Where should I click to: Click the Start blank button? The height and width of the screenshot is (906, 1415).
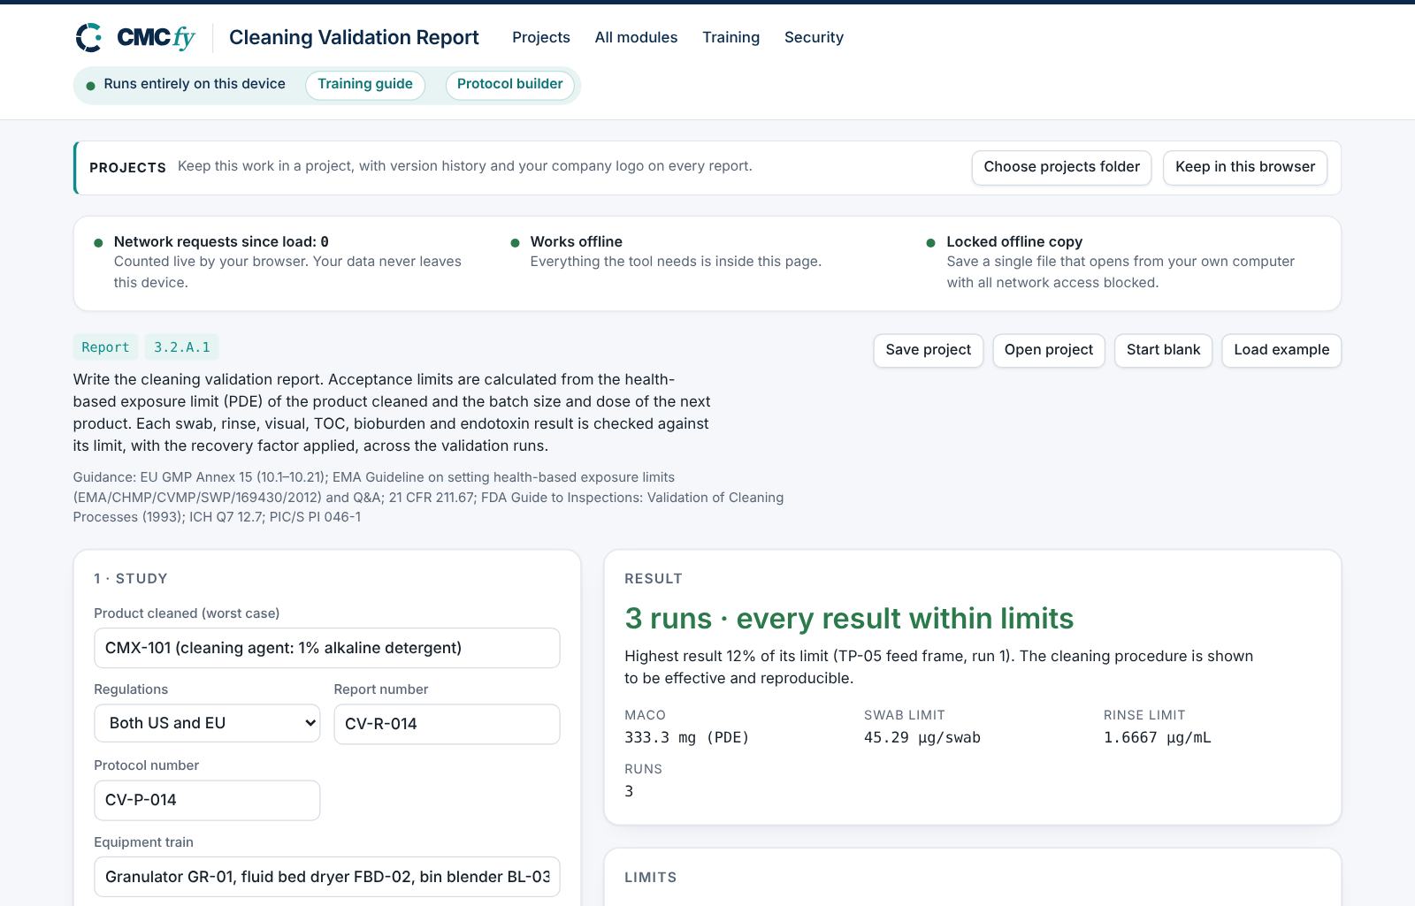(x=1163, y=350)
